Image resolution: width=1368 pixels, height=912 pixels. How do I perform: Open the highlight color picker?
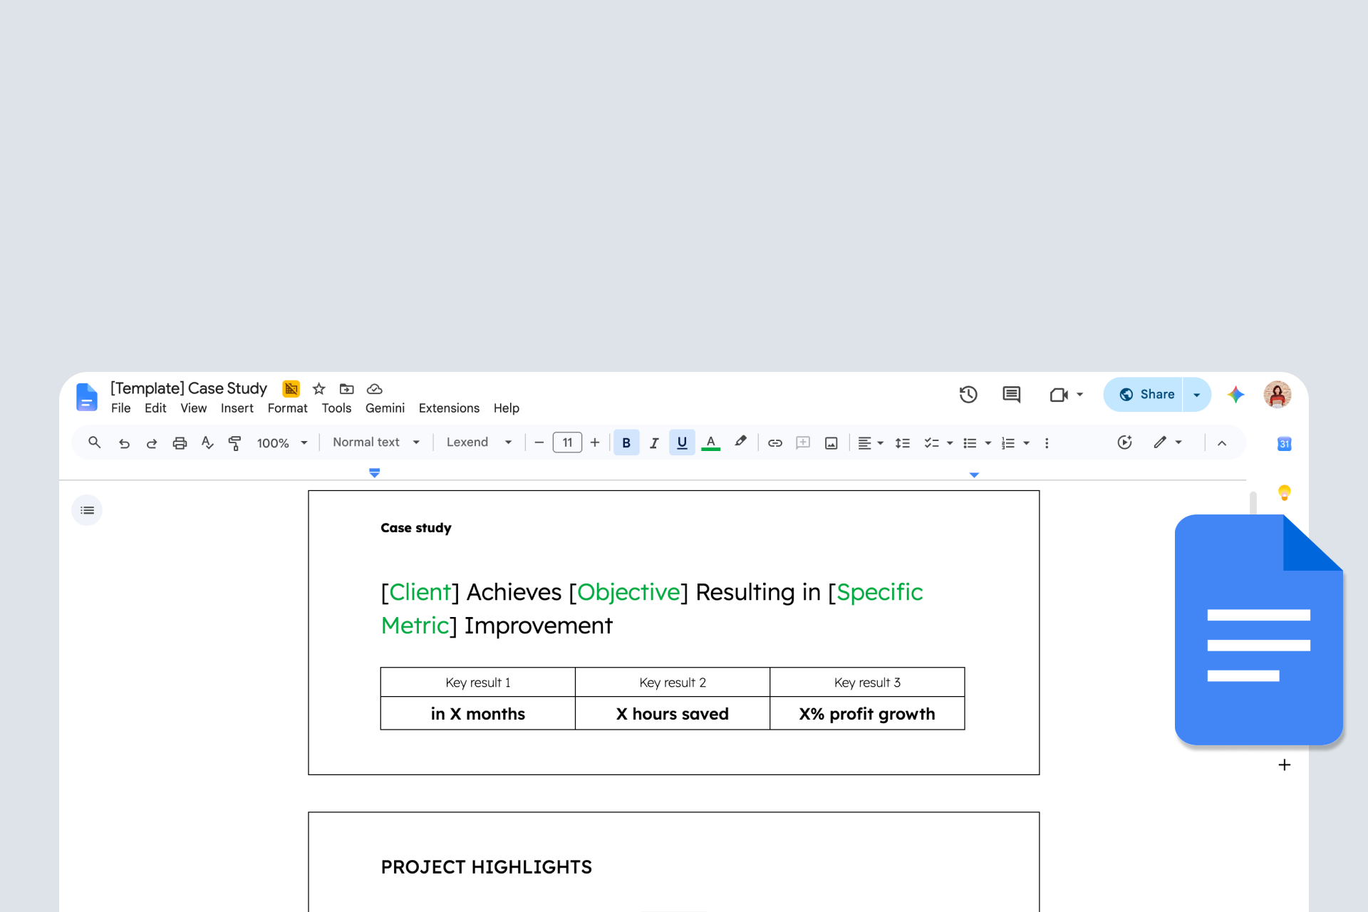point(740,442)
